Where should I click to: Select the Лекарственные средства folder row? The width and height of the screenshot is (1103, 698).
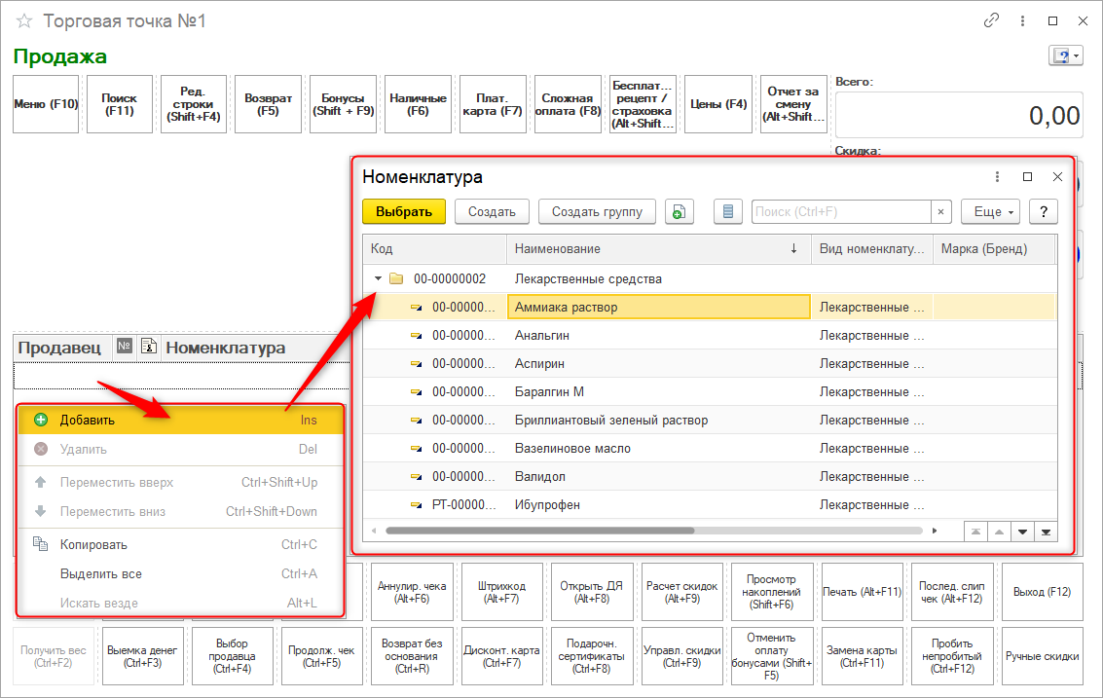point(710,278)
